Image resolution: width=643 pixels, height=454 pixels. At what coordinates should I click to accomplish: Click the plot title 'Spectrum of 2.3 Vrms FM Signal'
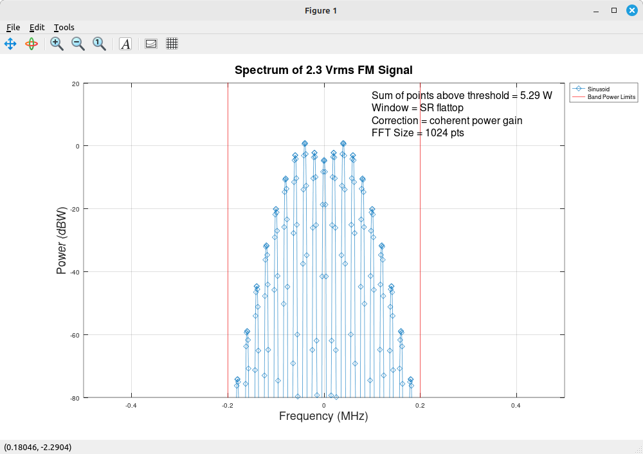[x=323, y=70]
